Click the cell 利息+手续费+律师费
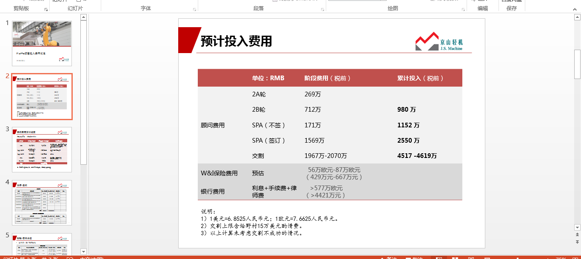This screenshot has height=259, width=581. (274, 191)
